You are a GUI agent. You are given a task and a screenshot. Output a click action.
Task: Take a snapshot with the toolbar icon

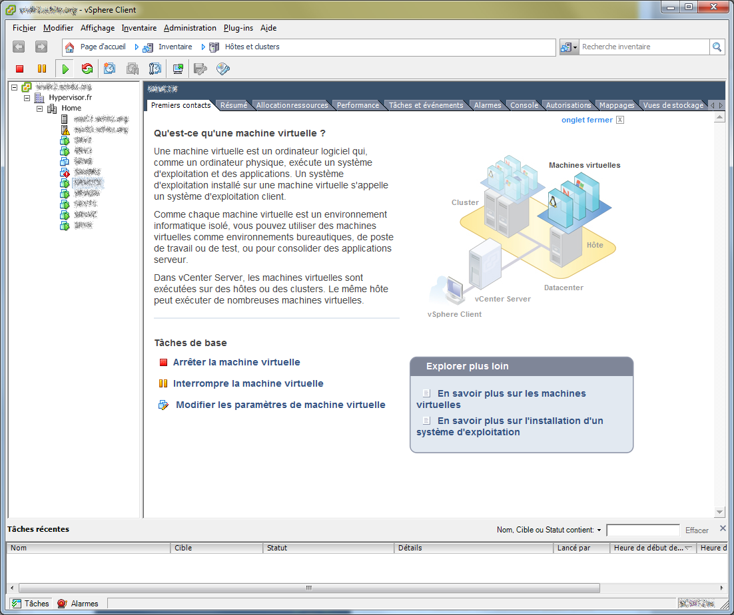point(109,69)
